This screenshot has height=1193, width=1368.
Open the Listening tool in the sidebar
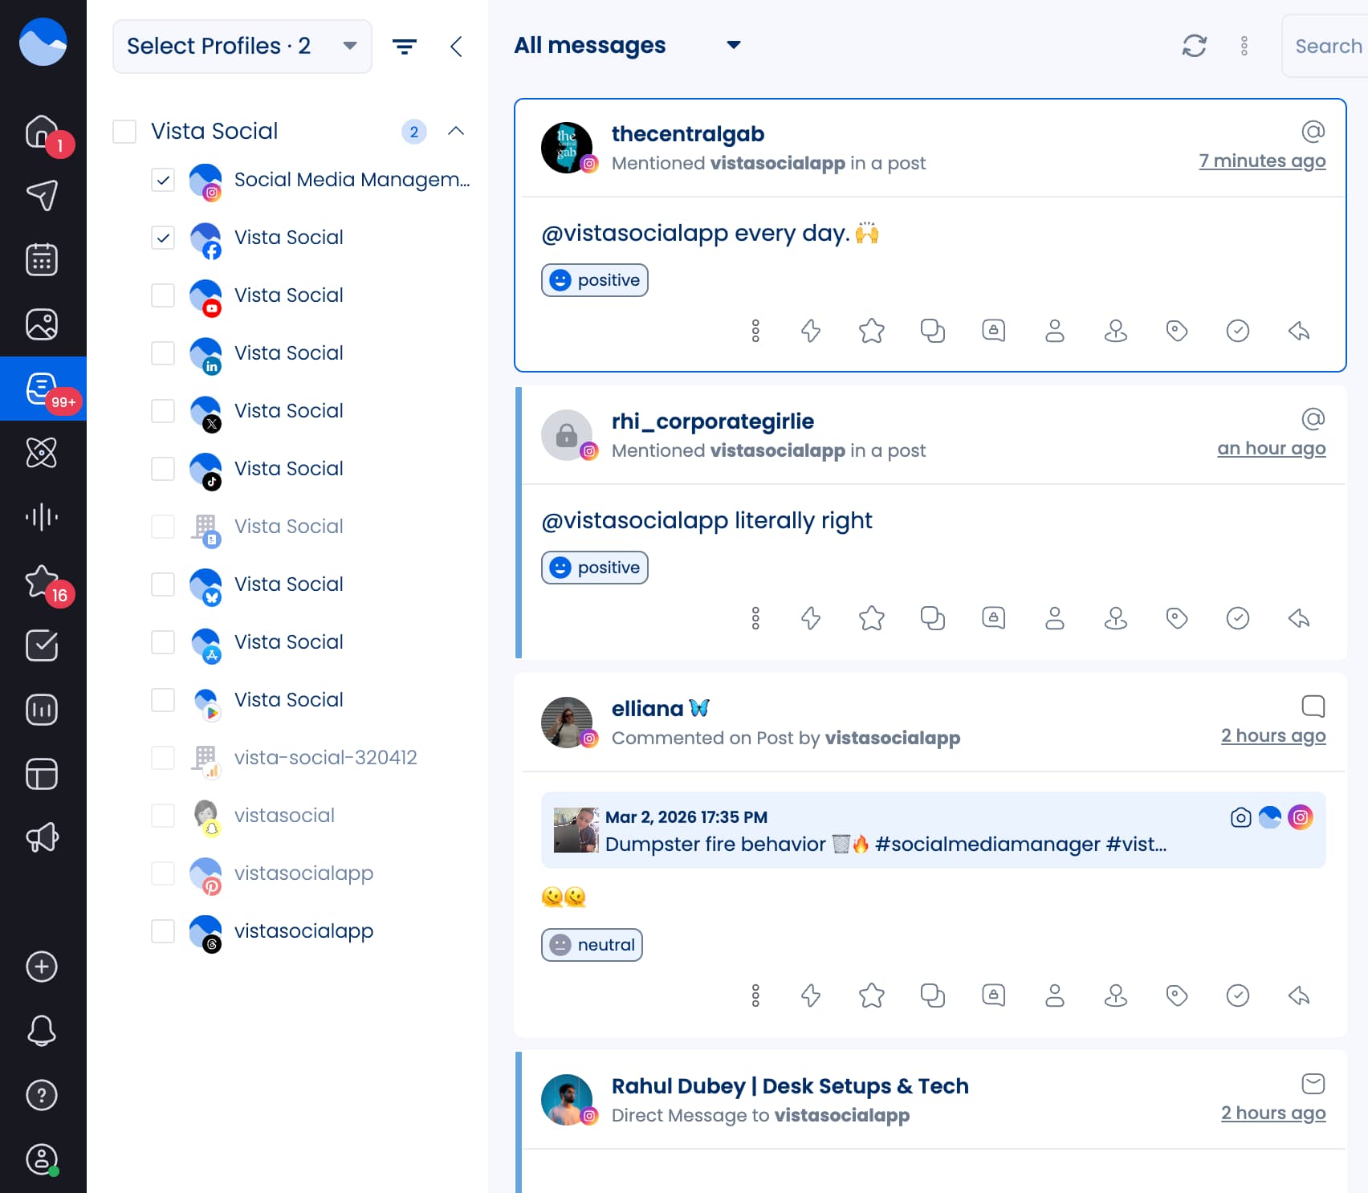click(42, 517)
